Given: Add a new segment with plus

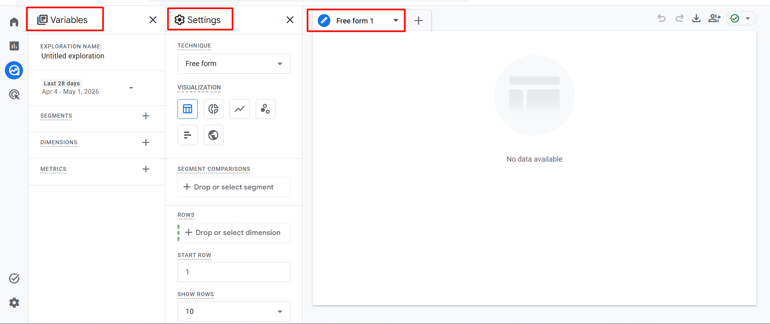Looking at the screenshot, I should coord(146,116).
